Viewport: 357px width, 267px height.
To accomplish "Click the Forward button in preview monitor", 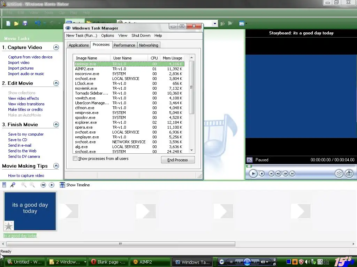I will [x=293, y=174].
